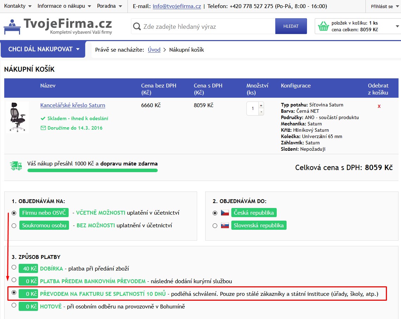This screenshot has height=319, width=401.
Task: Click the 40 Kč Dobírka price badge
Action: (29, 268)
